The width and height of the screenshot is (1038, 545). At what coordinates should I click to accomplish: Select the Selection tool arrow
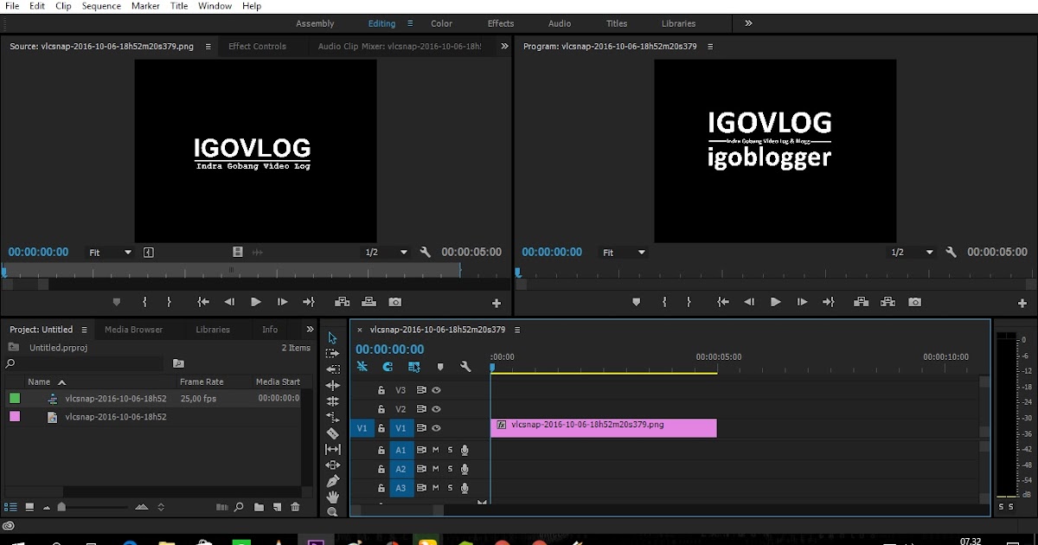coord(332,337)
